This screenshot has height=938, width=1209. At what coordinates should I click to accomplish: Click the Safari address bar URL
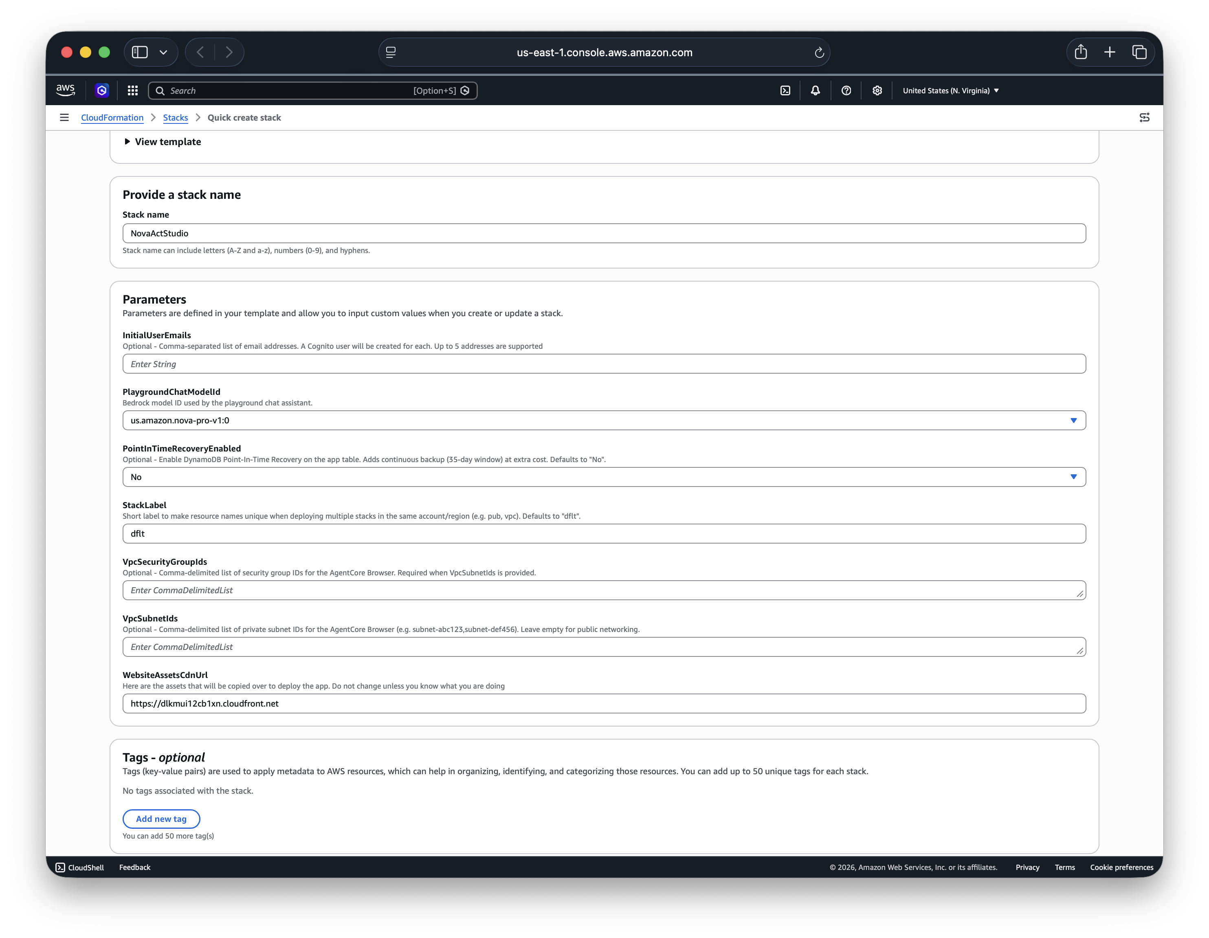click(604, 53)
